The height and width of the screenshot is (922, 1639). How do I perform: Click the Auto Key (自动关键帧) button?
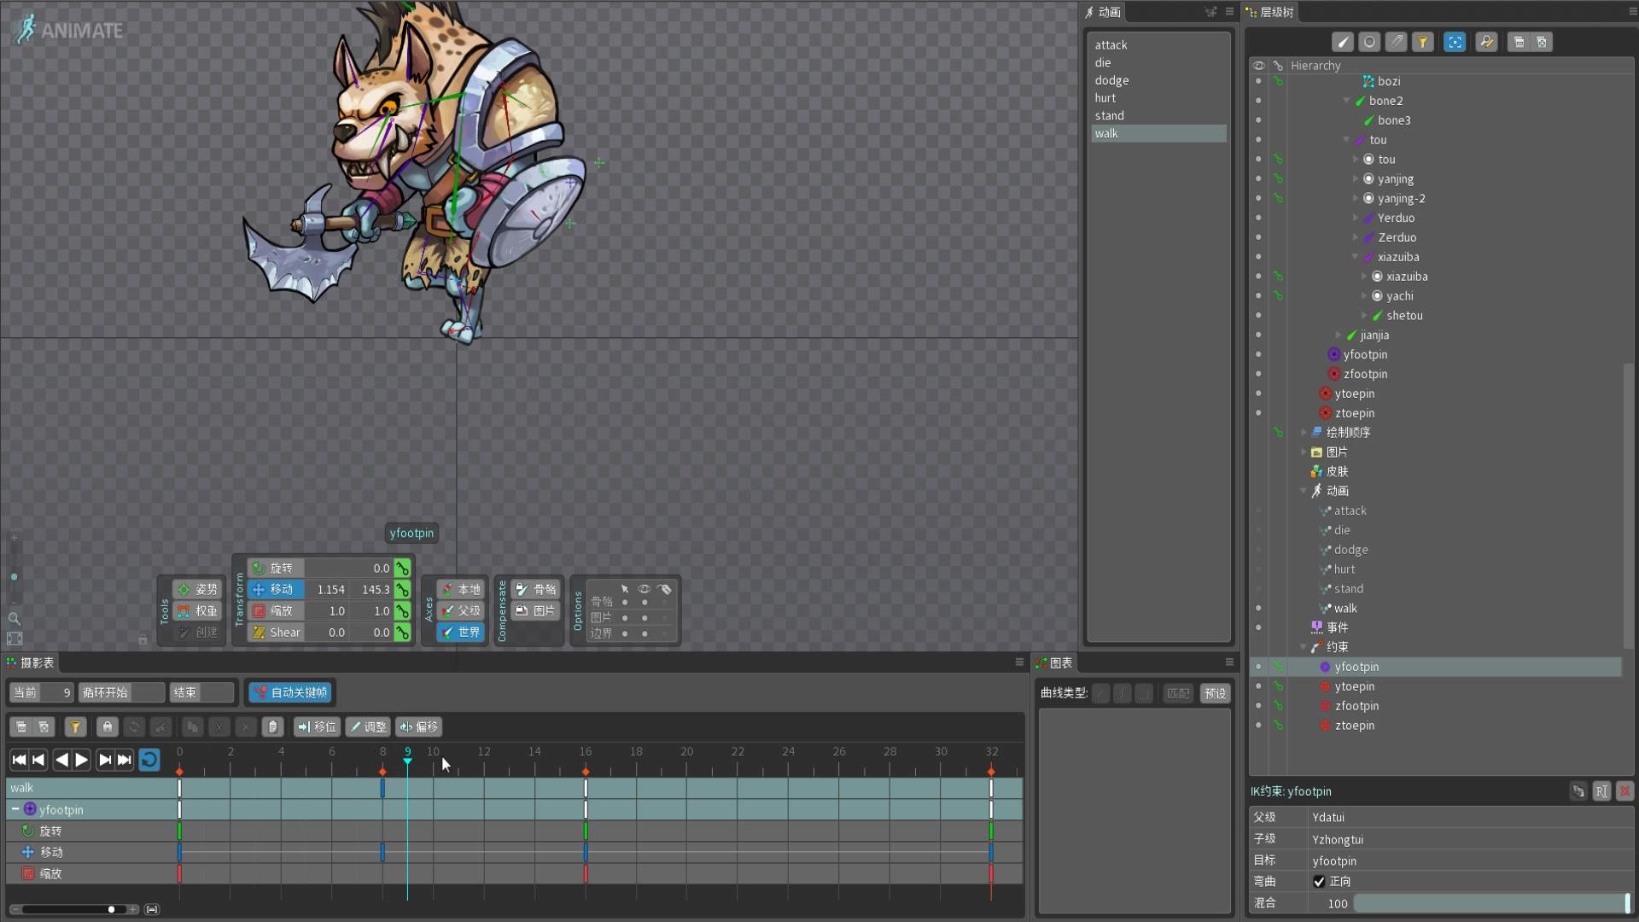(x=290, y=692)
